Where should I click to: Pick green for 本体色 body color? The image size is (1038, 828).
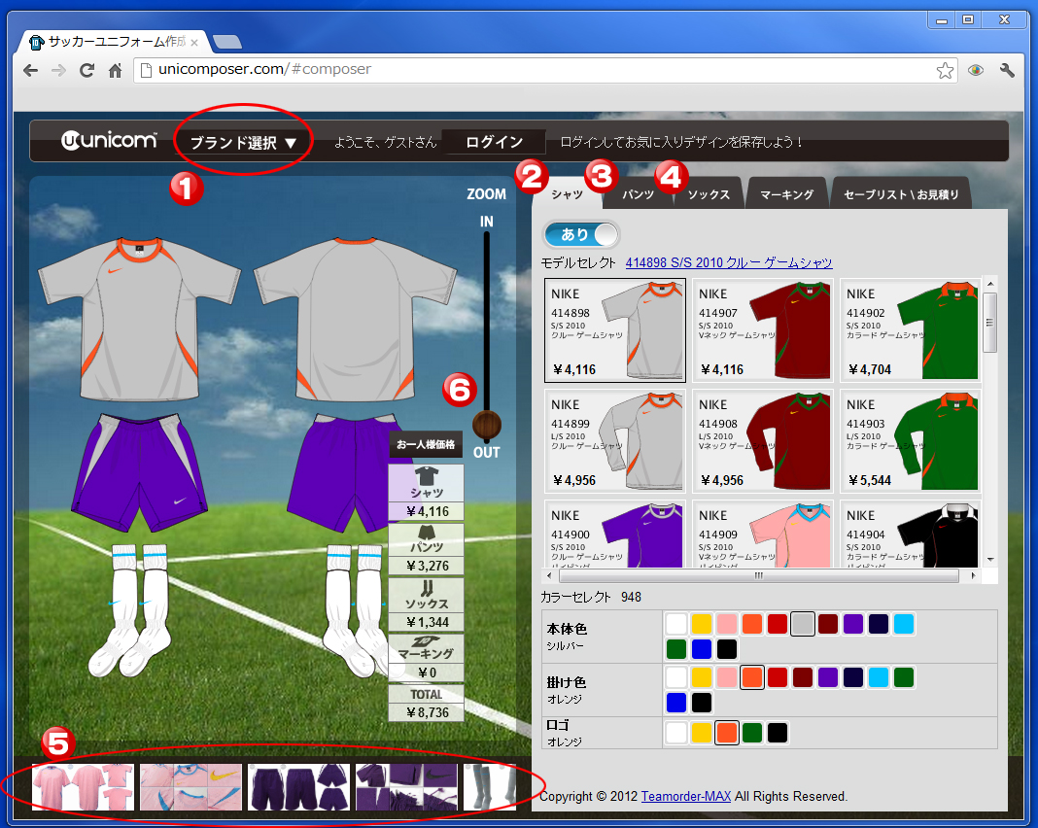[675, 649]
